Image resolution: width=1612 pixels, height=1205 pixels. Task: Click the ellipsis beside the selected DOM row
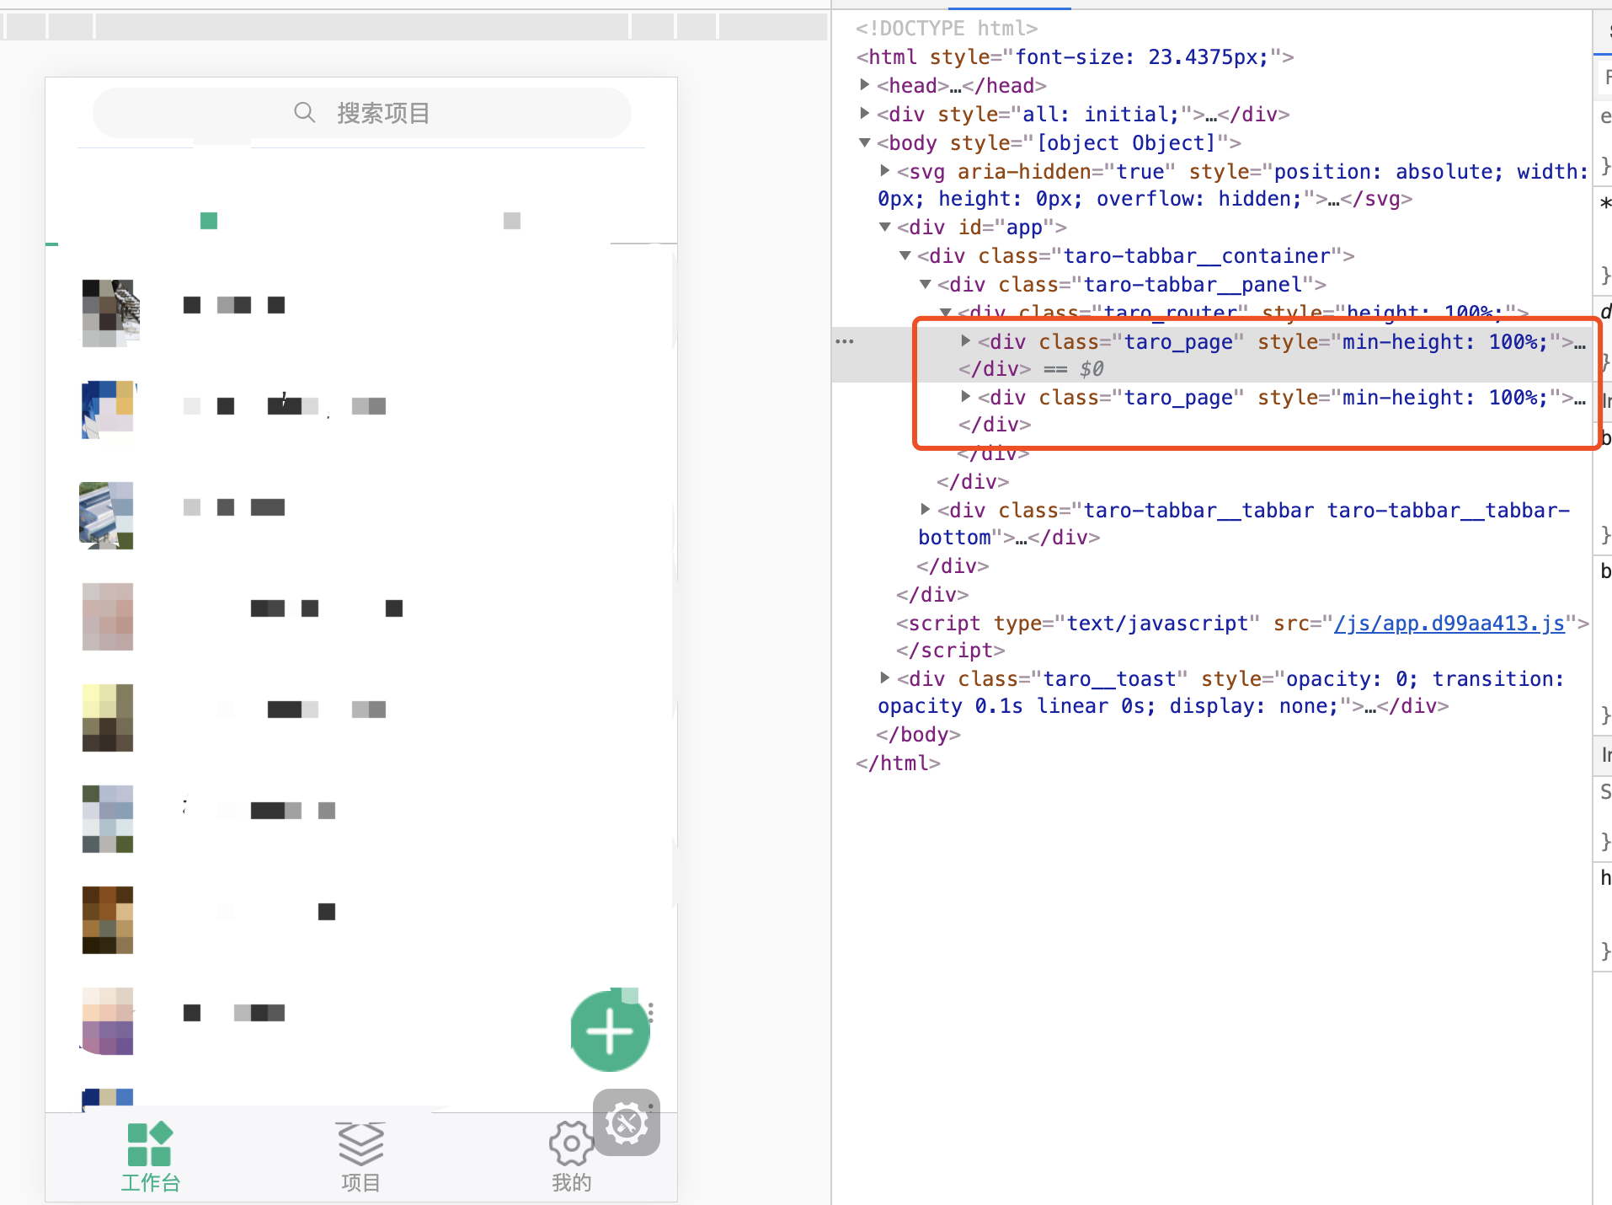(845, 341)
